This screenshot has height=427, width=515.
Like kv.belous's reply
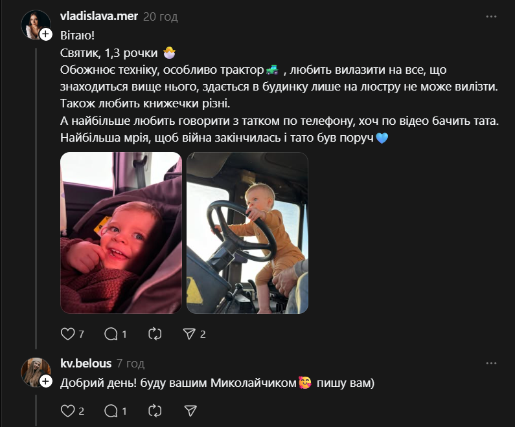(67, 411)
